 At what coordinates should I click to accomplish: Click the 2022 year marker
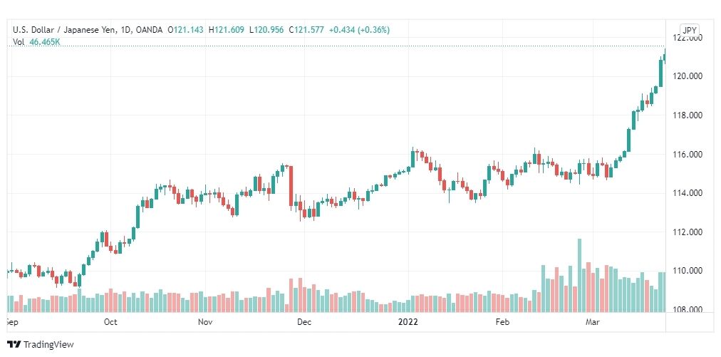[408, 322]
